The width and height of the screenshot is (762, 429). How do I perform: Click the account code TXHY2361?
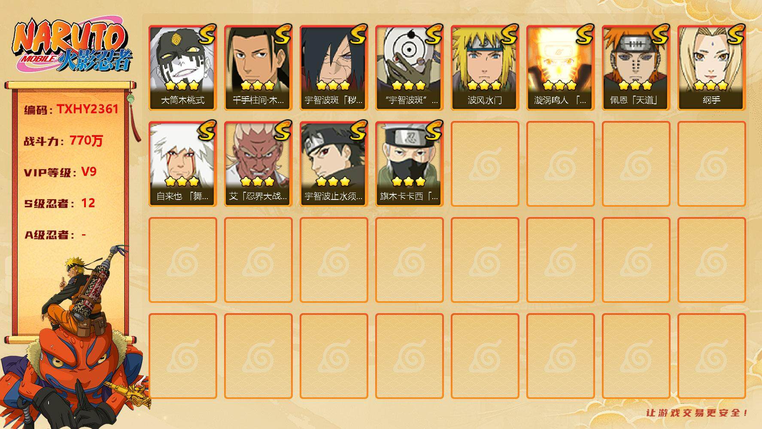[x=88, y=109]
